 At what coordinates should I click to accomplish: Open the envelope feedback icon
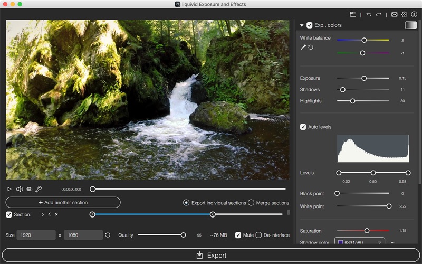[x=394, y=14]
